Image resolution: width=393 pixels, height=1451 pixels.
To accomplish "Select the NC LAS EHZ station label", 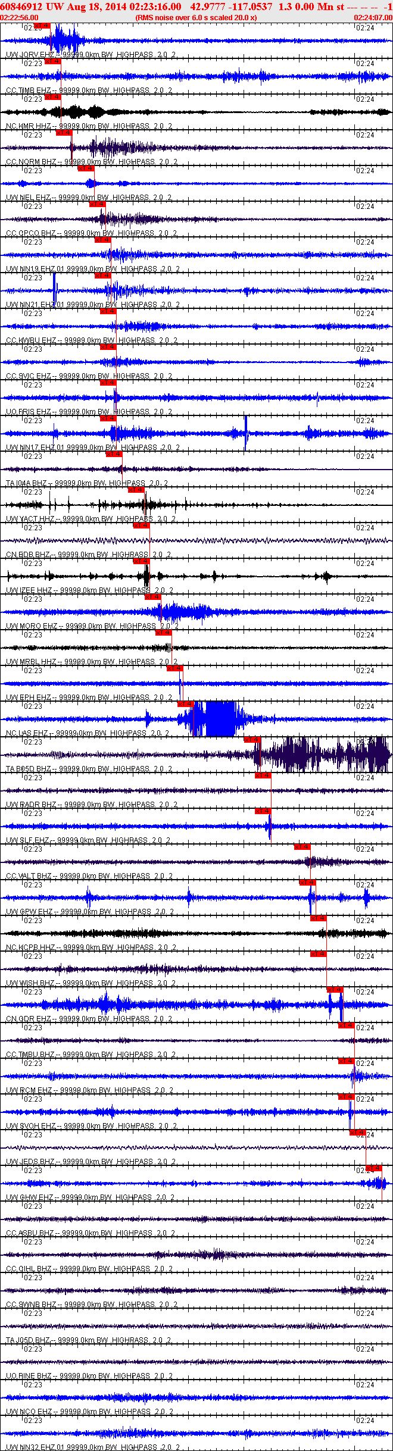I will [x=27, y=733].
